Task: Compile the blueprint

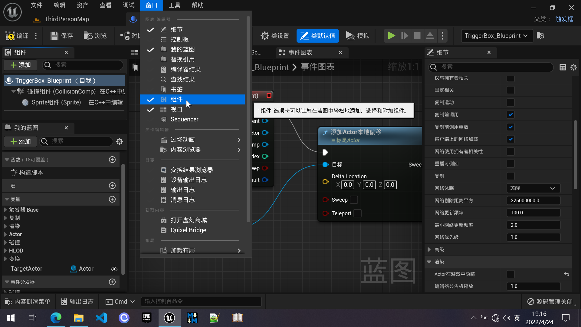Action: coord(18,35)
